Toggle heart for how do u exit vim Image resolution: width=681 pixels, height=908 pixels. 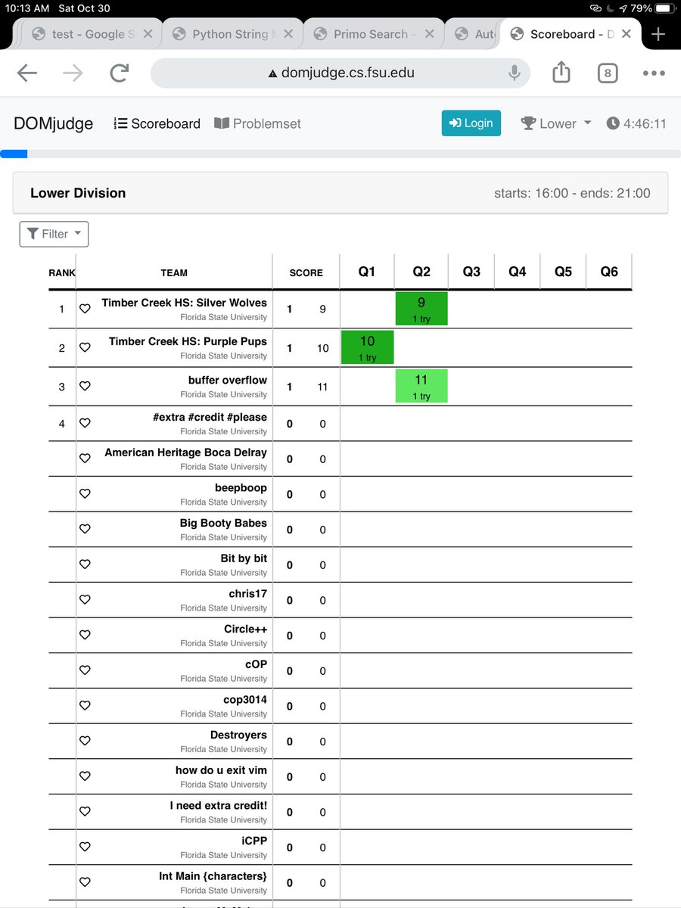pos(85,776)
